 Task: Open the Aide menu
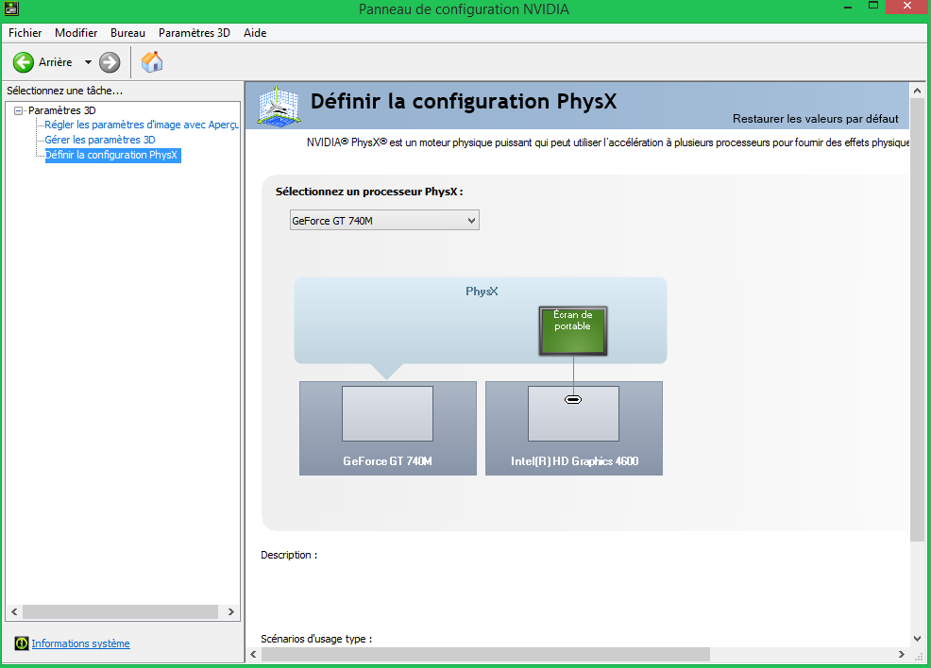pos(255,33)
